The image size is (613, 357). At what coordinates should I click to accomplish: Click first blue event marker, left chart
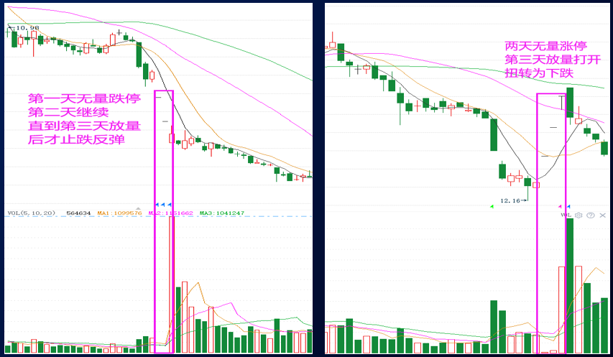point(157,204)
